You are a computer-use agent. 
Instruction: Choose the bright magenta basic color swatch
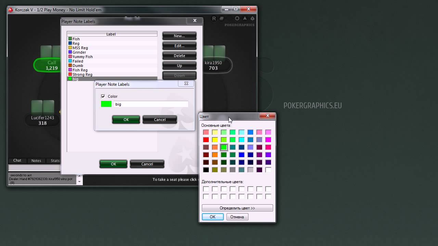[268, 140]
